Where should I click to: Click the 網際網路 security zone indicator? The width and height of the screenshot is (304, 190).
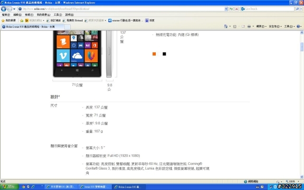point(251,181)
